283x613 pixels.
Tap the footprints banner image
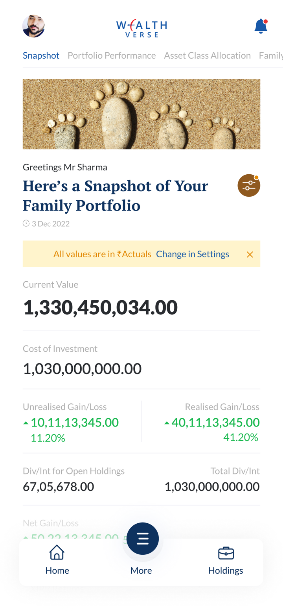point(141,114)
